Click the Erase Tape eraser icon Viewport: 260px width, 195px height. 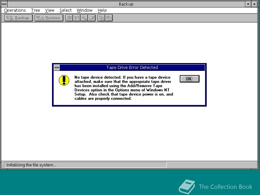click(x=92, y=18)
